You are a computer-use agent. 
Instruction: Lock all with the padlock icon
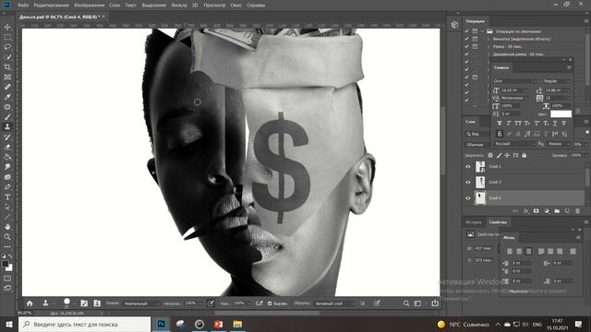click(524, 155)
